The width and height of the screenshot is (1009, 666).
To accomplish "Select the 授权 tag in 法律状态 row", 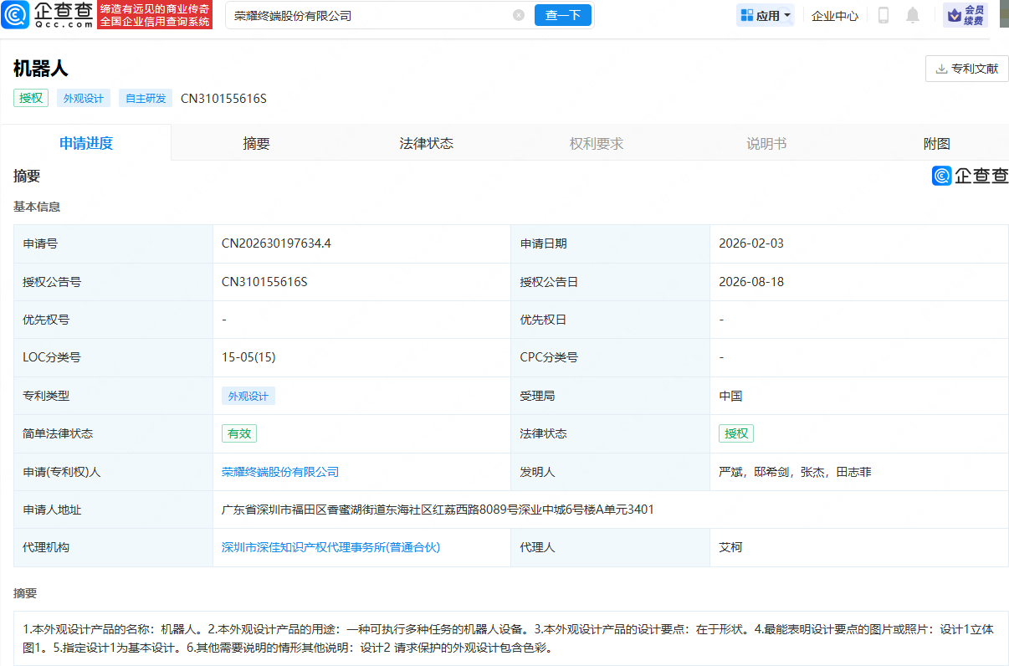I will 736,433.
